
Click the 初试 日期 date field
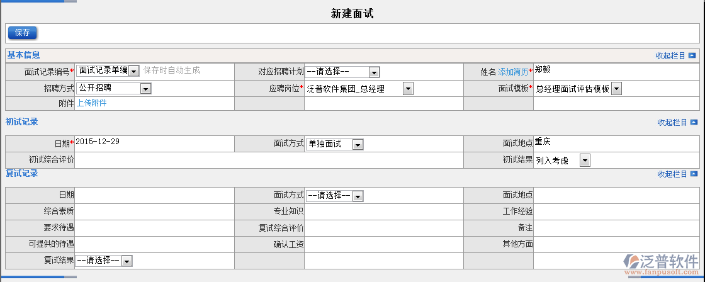coord(154,144)
